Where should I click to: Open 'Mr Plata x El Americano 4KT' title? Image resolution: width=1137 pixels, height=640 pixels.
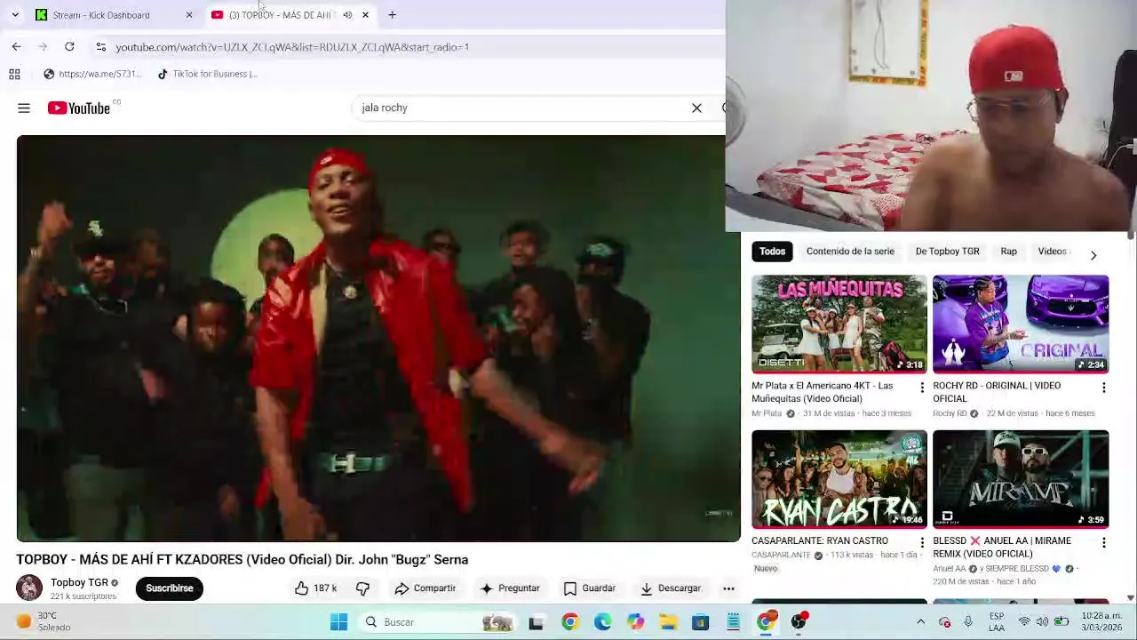click(x=823, y=392)
